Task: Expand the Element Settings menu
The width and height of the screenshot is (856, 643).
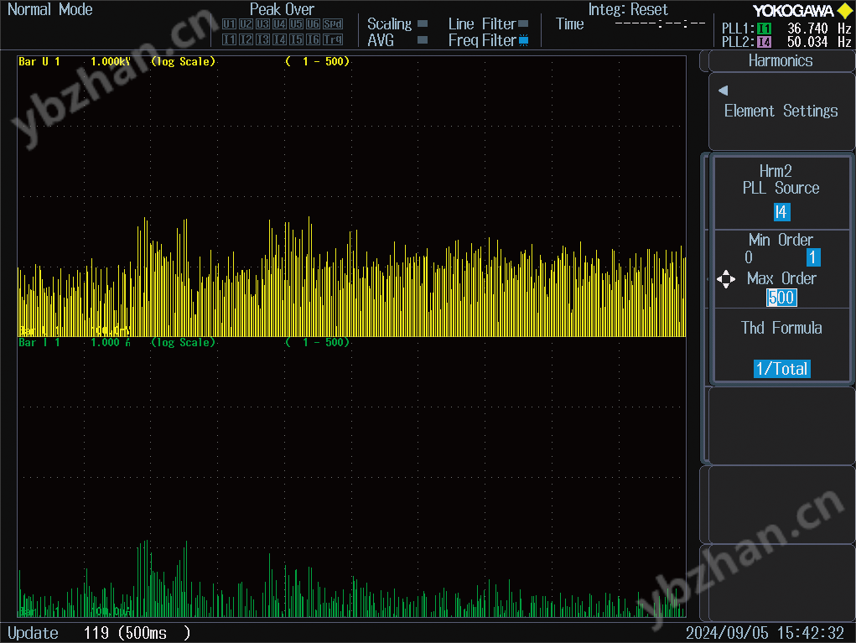Action: (781, 110)
